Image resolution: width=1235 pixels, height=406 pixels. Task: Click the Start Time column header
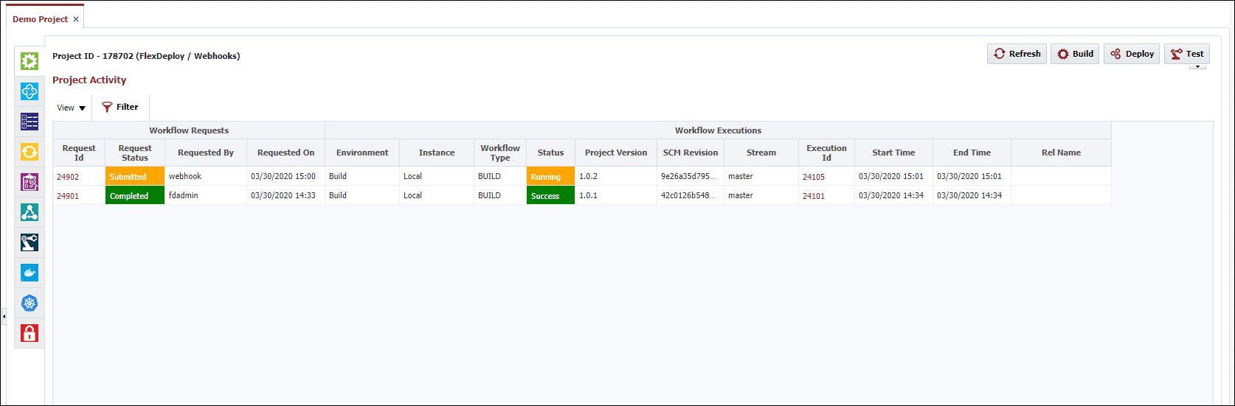click(893, 153)
